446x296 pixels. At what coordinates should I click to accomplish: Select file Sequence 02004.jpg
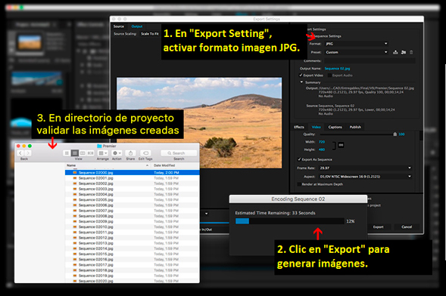133,194
